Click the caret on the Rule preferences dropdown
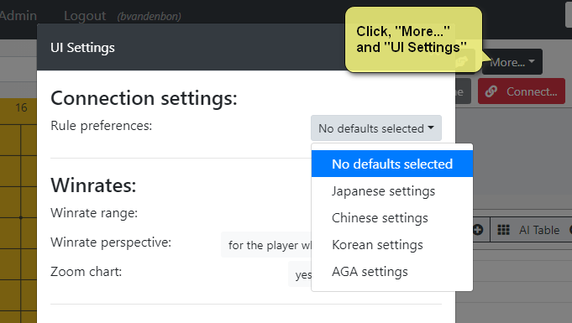 pyautogui.click(x=431, y=128)
